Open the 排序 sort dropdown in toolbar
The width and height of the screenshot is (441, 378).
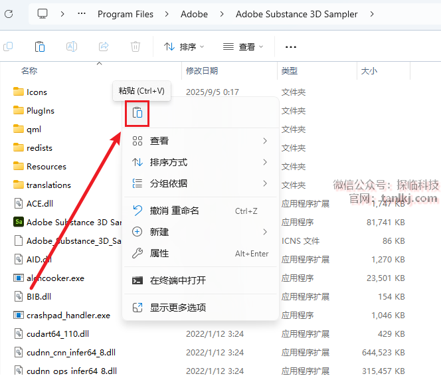click(183, 47)
